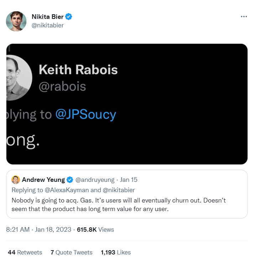This screenshot has height=258, width=255.
Task: Show the 1,193 Likes list
Action: pyautogui.click(x=115, y=252)
